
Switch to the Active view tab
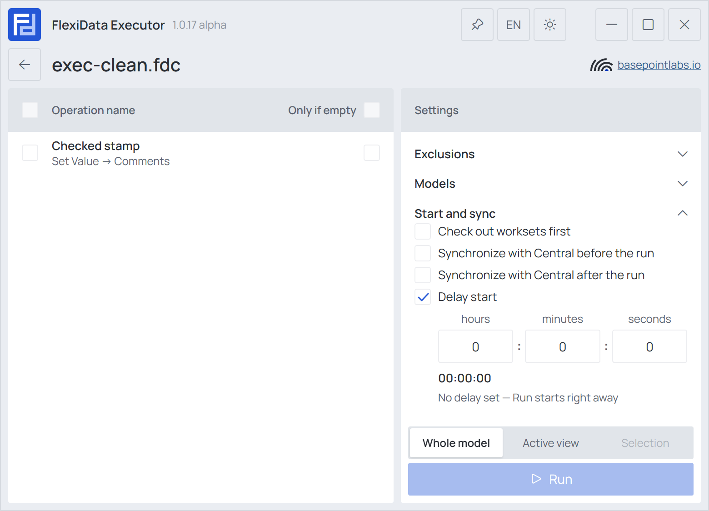click(551, 443)
